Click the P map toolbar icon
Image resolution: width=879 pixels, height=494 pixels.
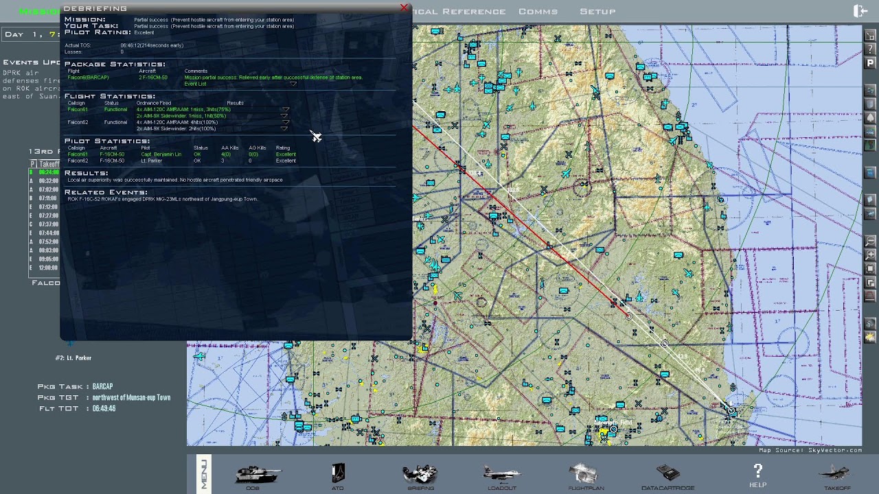[x=870, y=64]
